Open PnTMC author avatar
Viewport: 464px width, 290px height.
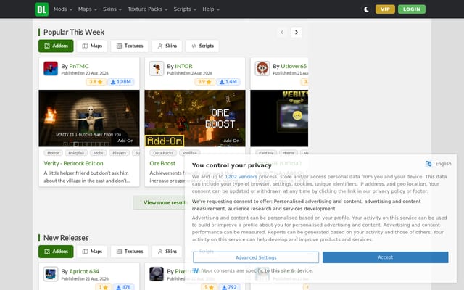[x=51, y=68]
